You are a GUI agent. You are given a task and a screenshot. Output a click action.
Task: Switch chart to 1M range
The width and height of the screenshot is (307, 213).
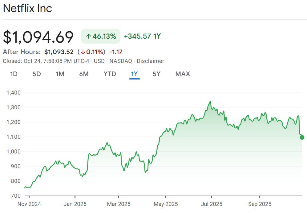click(x=60, y=74)
